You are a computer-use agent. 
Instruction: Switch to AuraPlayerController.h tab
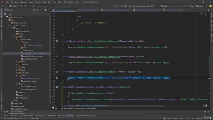coord(88,10)
